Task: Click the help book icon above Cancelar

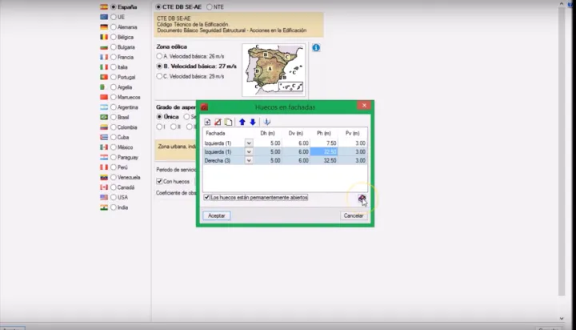Action: [362, 198]
